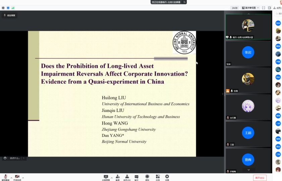Expand the video options arrow
Screen dimensions: 282x181
tap(23, 178)
